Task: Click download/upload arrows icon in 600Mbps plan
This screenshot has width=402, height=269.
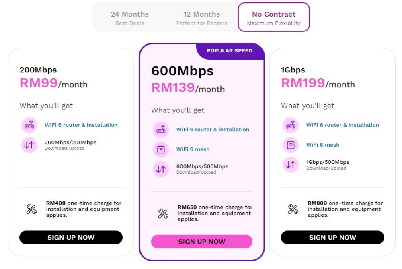Action: coord(161,169)
